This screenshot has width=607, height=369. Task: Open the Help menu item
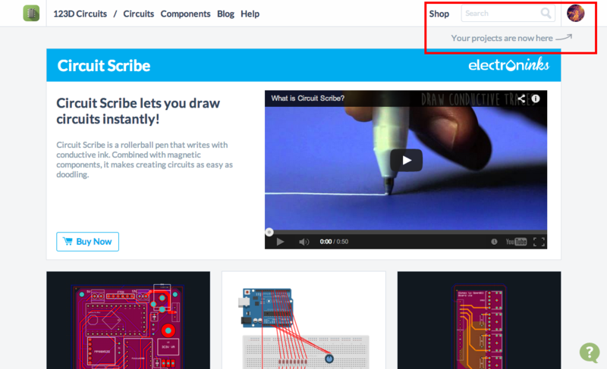tap(250, 14)
